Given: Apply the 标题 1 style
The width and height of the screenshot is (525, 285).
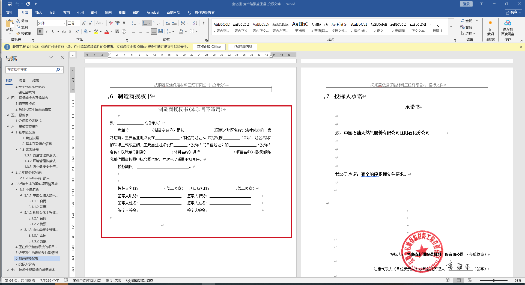Looking at the screenshot, I should coord(437,27).
